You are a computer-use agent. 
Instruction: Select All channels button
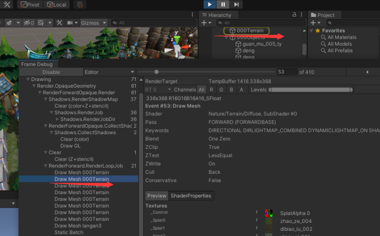pos(201,90)
